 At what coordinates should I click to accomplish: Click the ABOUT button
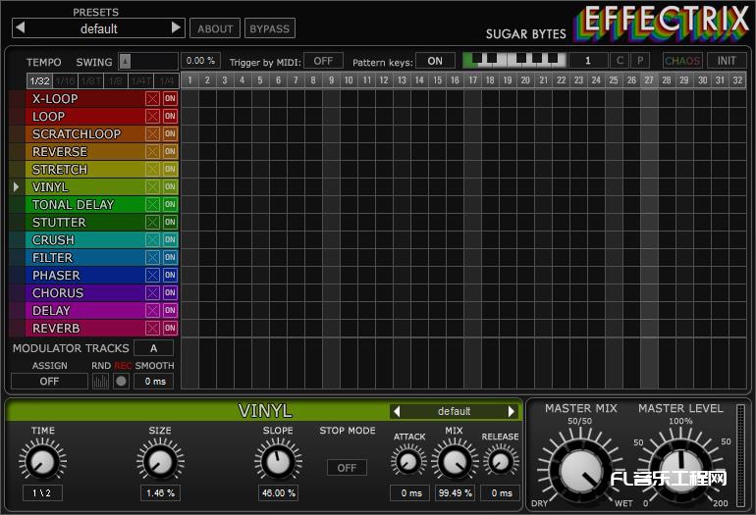[x=215, y=28]
